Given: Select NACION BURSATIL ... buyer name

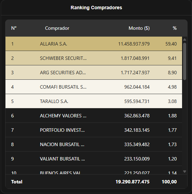Looking at the screenshot, I should coord(62,144).
